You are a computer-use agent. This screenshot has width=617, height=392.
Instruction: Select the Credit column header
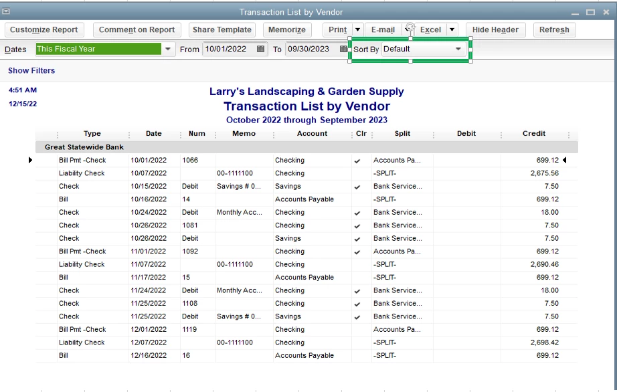(533, 133)
